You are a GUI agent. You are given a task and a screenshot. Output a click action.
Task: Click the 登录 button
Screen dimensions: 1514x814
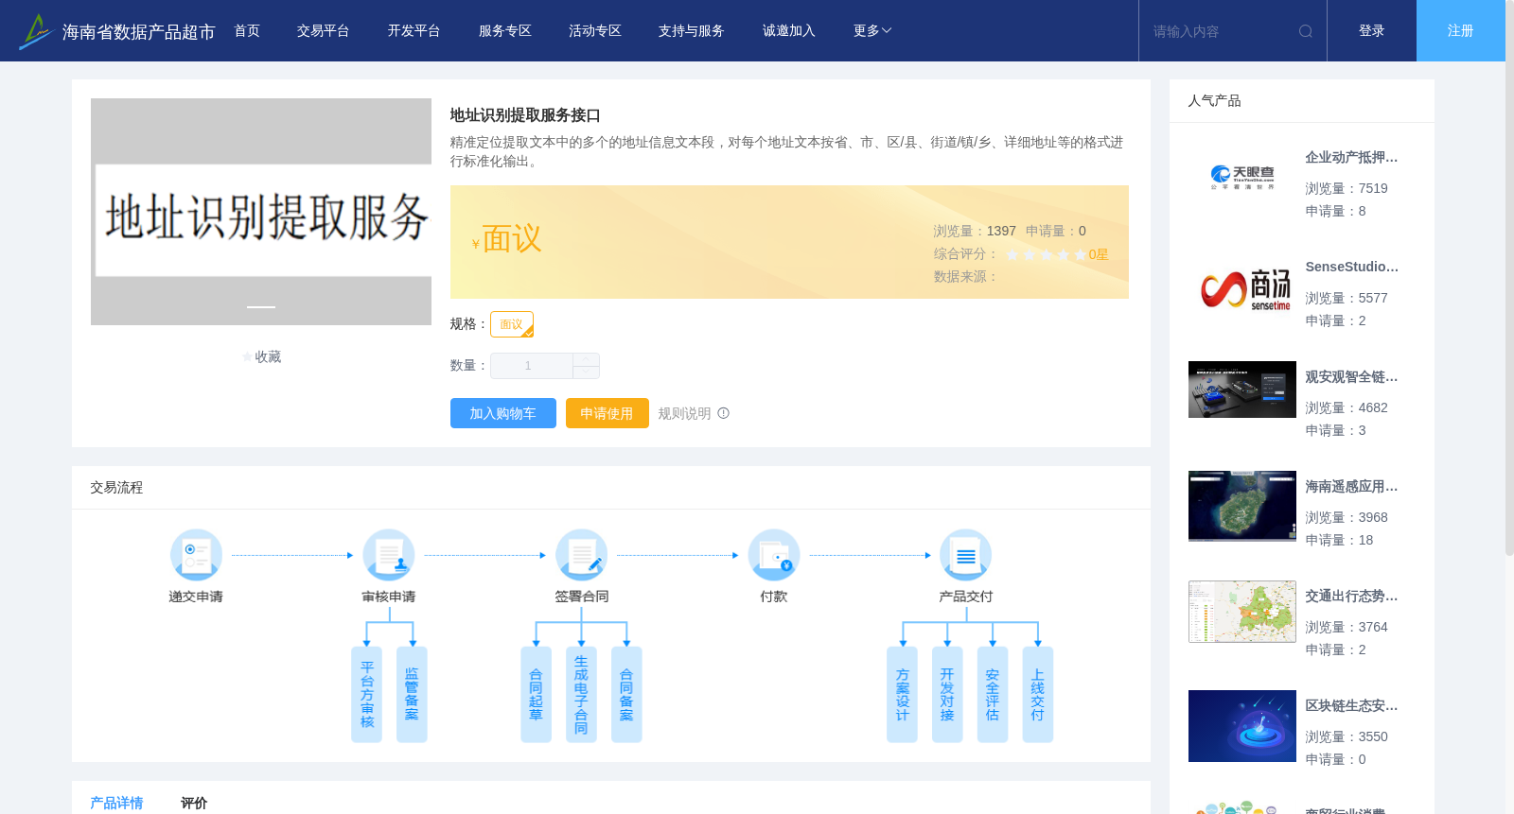(x=1372, y=31)
